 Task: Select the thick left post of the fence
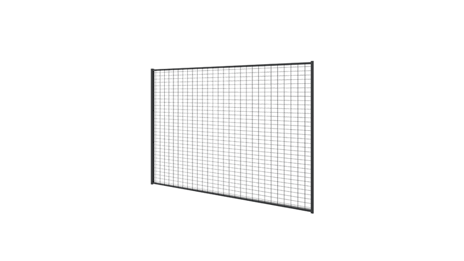(153, 127)
